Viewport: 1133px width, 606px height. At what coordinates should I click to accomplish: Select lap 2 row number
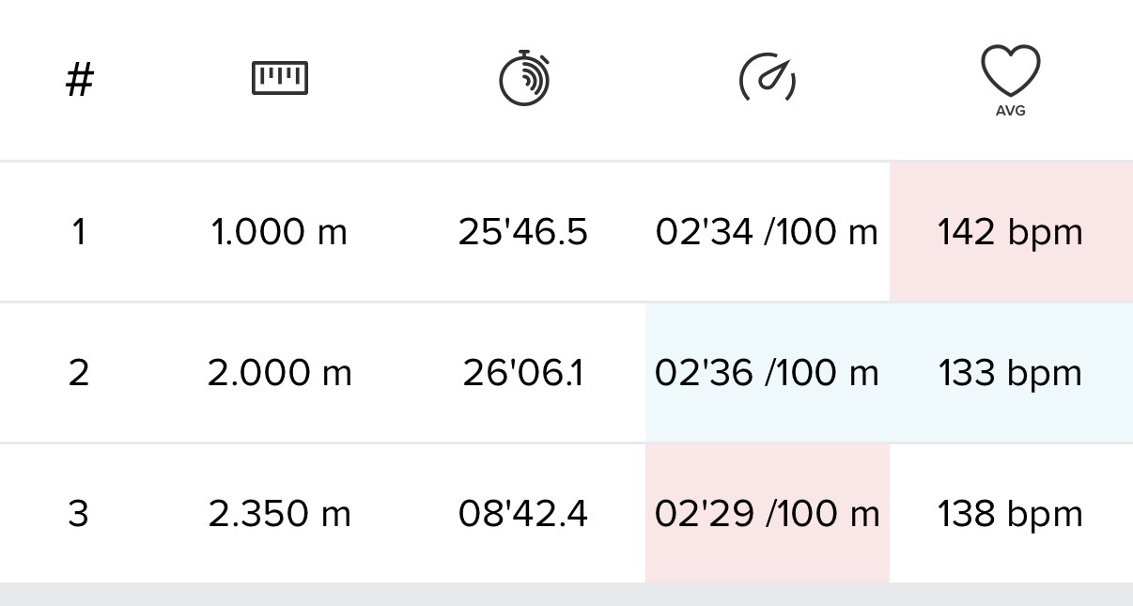click(79, 373)
